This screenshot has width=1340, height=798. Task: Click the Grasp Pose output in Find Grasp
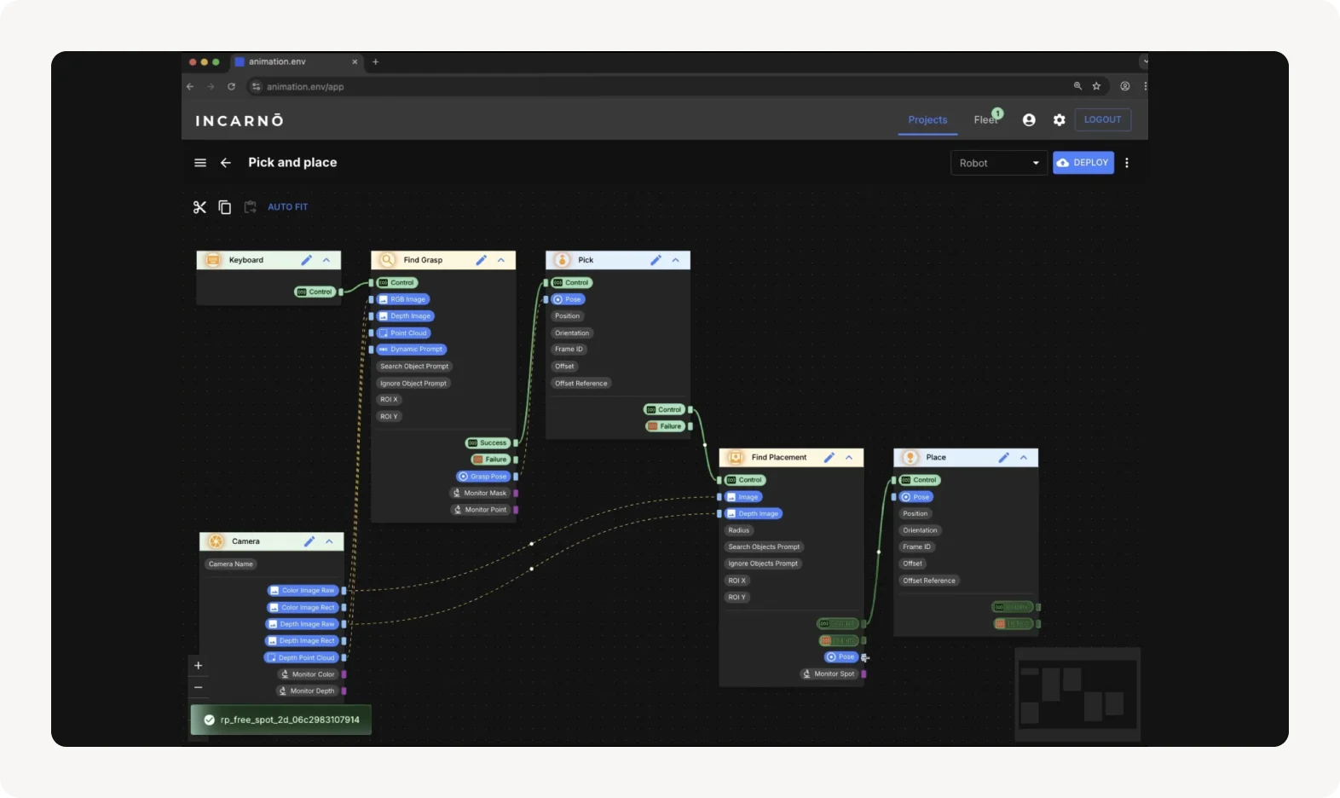click(x=483, y=477)
